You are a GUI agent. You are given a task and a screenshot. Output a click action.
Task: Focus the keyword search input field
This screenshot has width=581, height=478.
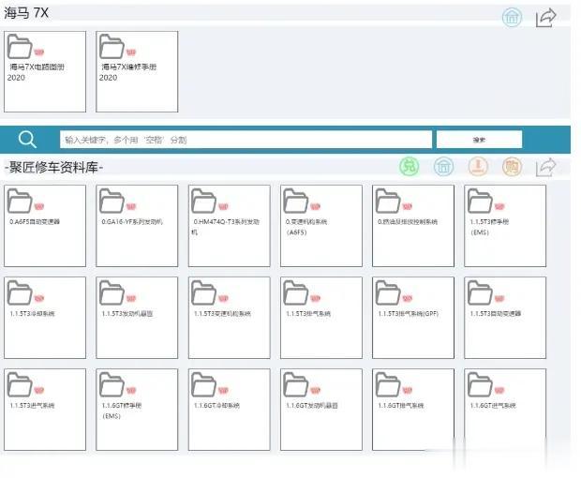[x=246, y=140]
